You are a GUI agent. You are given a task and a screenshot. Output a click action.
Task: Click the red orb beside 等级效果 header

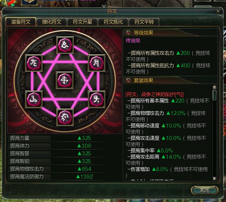128,33
